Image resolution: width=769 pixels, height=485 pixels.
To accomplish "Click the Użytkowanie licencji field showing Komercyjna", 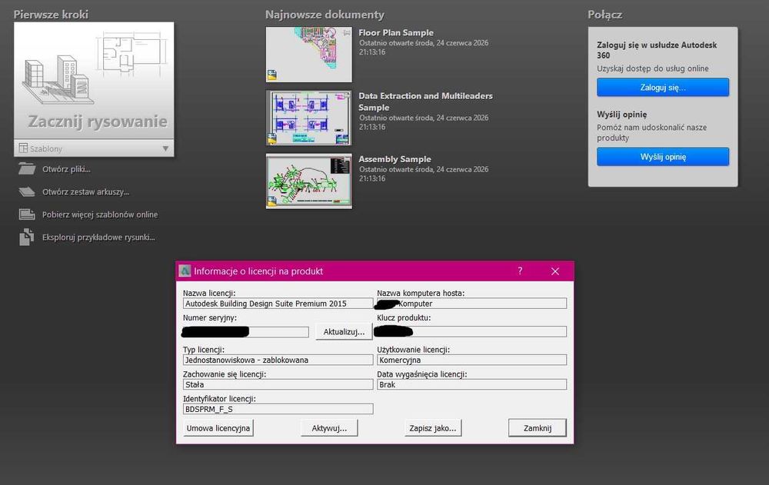I will 471,360.
